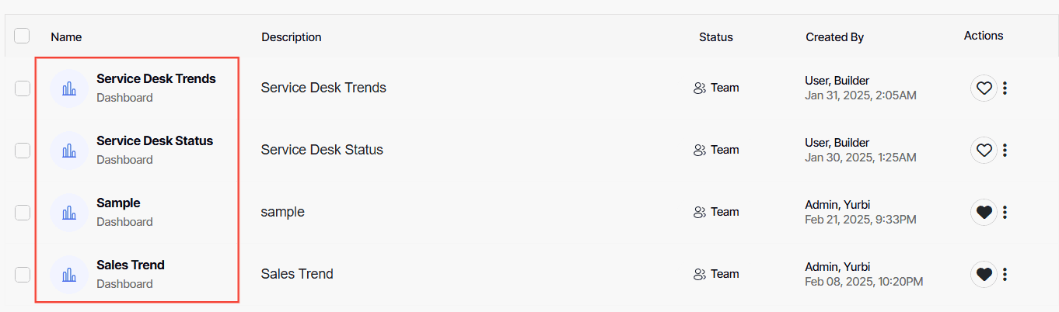1059x312 pixels.
Task: Select the Service Desk Status row checkbox
Action: click(x=23, y=150)
